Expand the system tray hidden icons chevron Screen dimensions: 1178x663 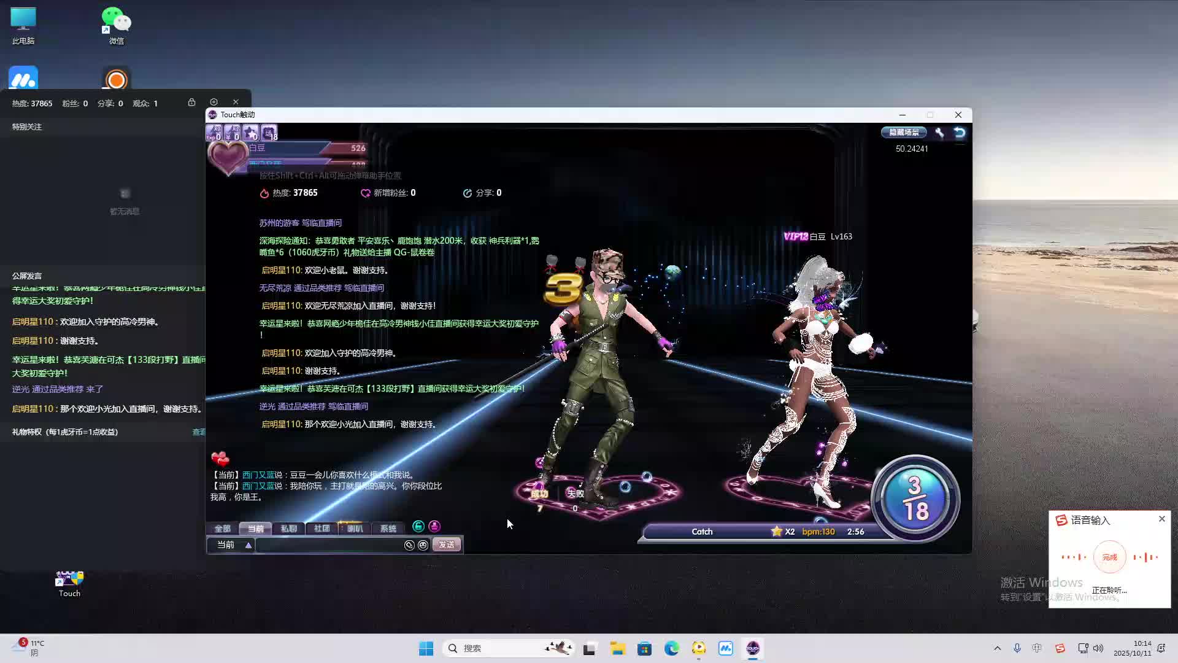pos(997,648)
